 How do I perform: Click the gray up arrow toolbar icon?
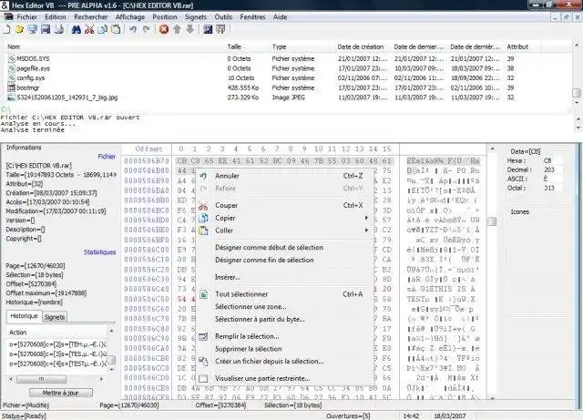coord(177,29)
